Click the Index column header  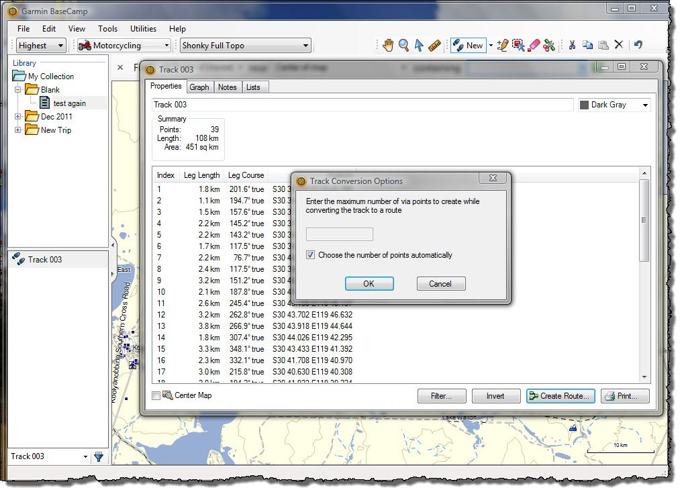[x=166, y=175]
